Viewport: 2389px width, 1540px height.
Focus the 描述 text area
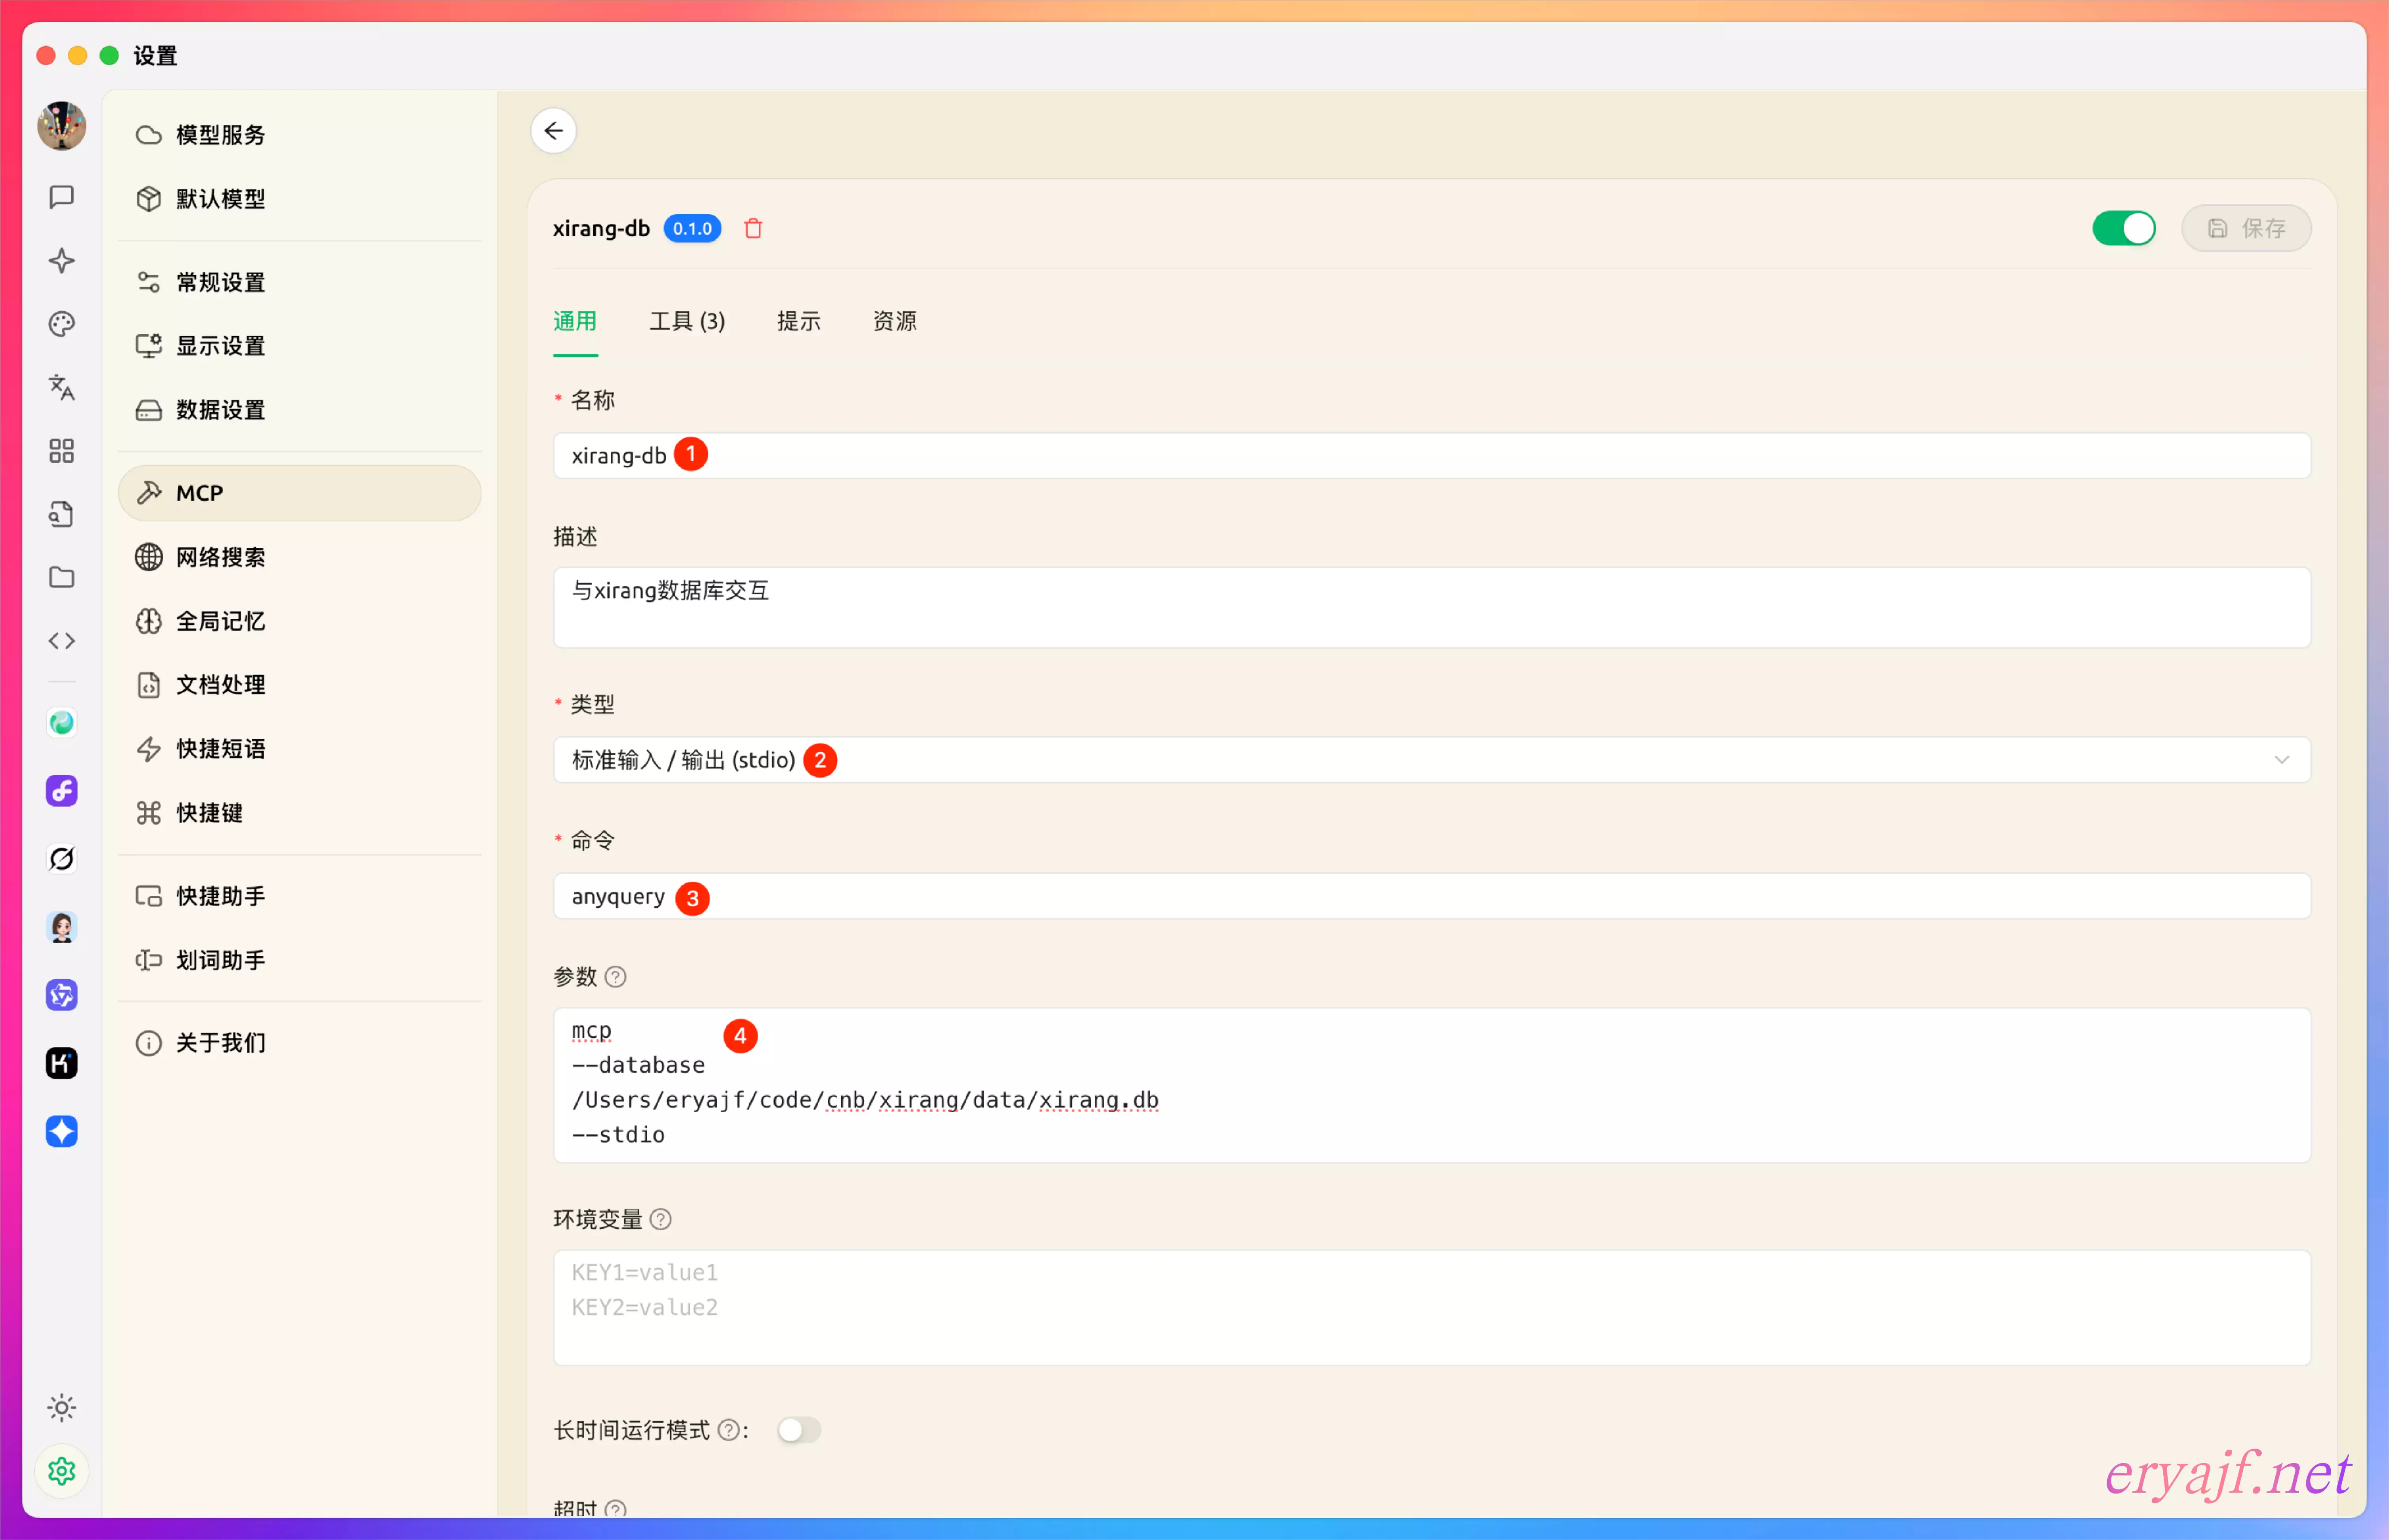click(x=1432, y=608)
